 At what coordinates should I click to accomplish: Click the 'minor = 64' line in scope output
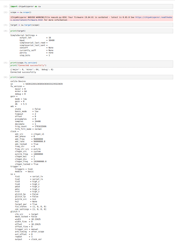click(21, 91)
